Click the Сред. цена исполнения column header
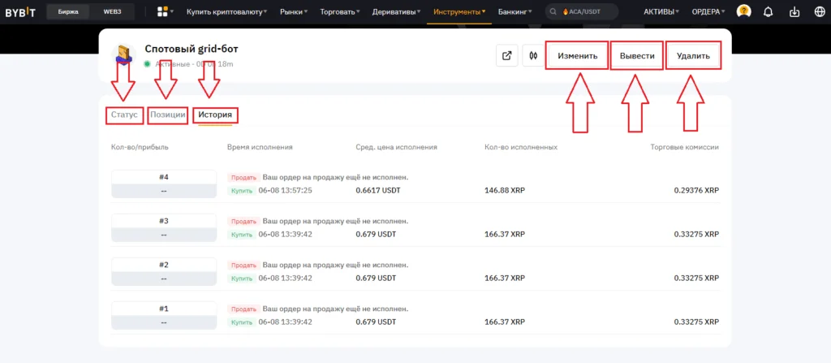This screenshot has width=831, height=363. [x=396, y=147]
